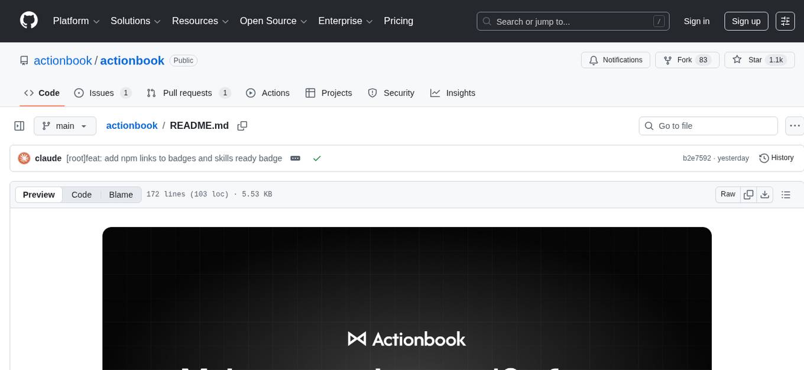The width and height of the screenshot is (804, 370).
Task: Download the raw README file
Action: (765, 194)
